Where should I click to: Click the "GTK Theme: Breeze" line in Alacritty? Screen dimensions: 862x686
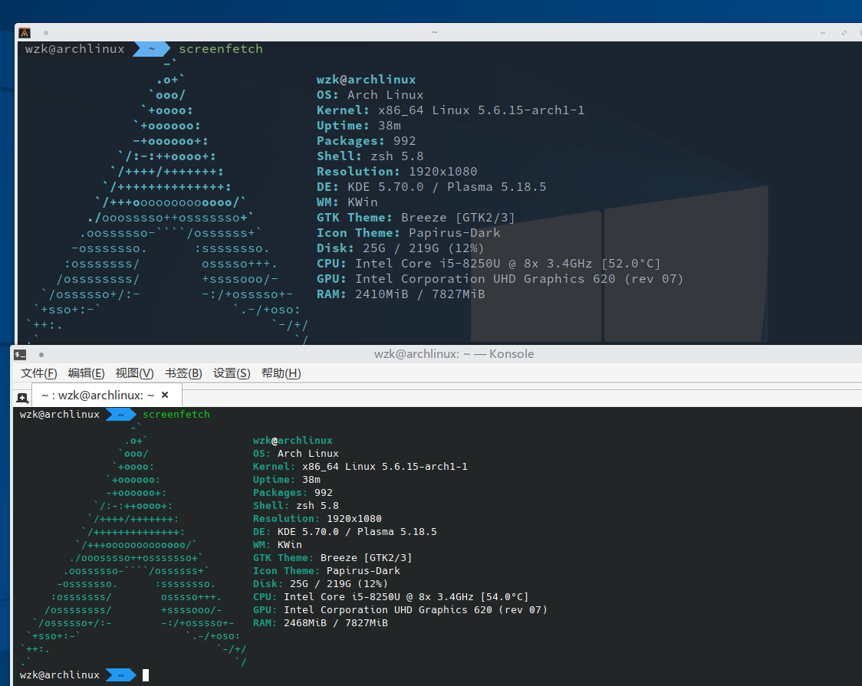tap(416, 218)
